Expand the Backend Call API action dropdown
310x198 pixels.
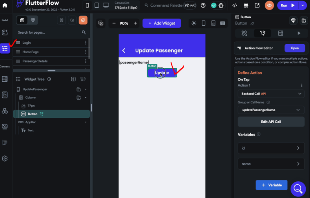coord(271,94)
